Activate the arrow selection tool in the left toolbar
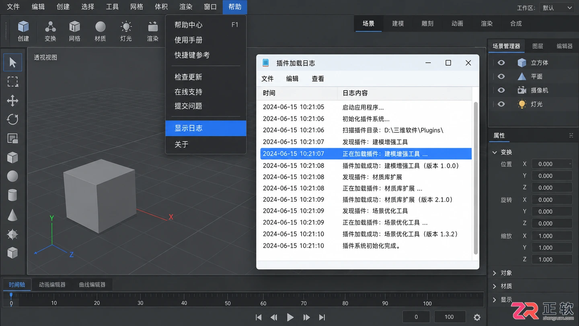 point(12,62)
